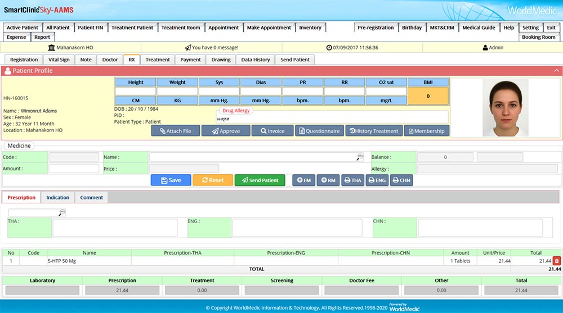Open the message notification envelope
Viewport: 563px width, 313px height.
(x=188, y=48)
